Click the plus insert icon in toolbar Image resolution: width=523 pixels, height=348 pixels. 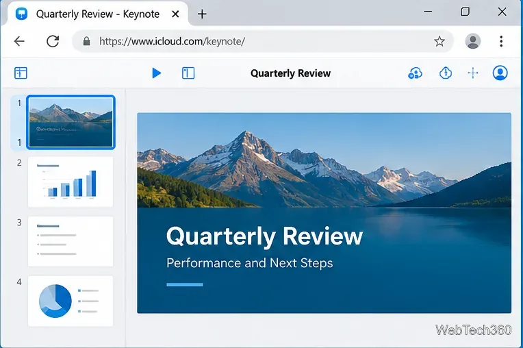click(x=473, y=73)
